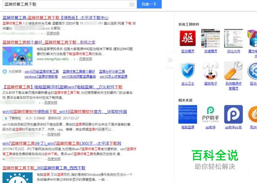Open suggestion windows7蓝屏修复教程

(41, 76)
